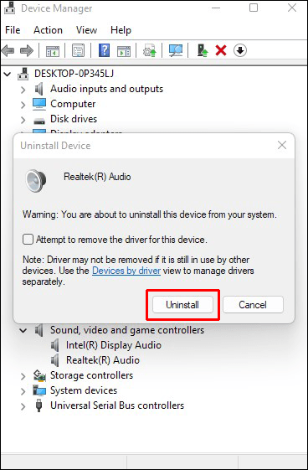
Task: Click the black down-arrow Disable device icon
Action: 240,50
